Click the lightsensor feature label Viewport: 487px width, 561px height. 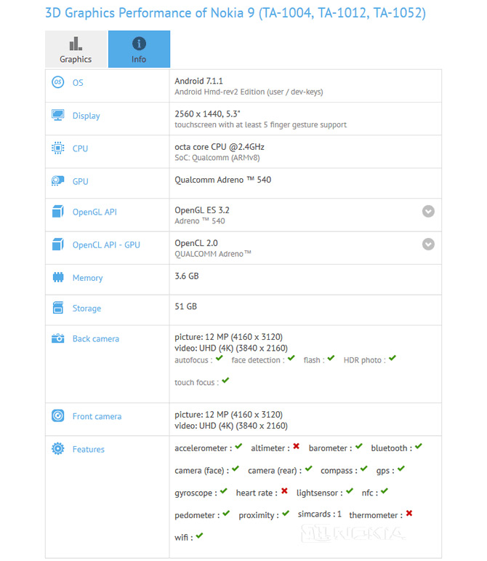(x=320, y=493)
